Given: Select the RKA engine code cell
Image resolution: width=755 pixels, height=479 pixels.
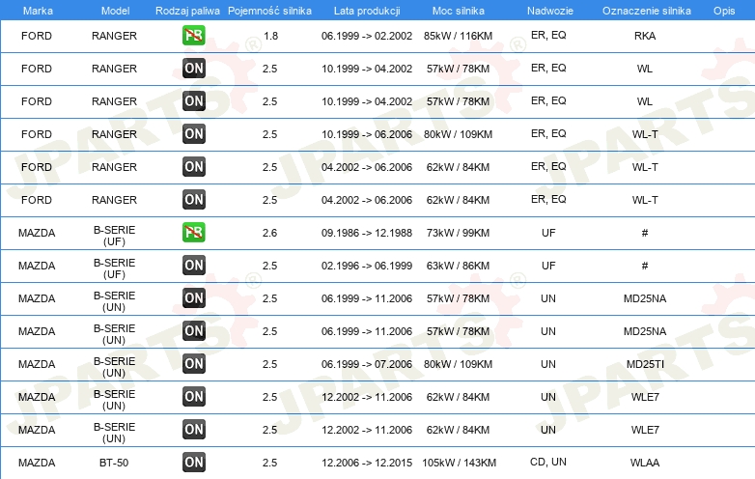Looking at the screenshot, I should coord(645,36).
